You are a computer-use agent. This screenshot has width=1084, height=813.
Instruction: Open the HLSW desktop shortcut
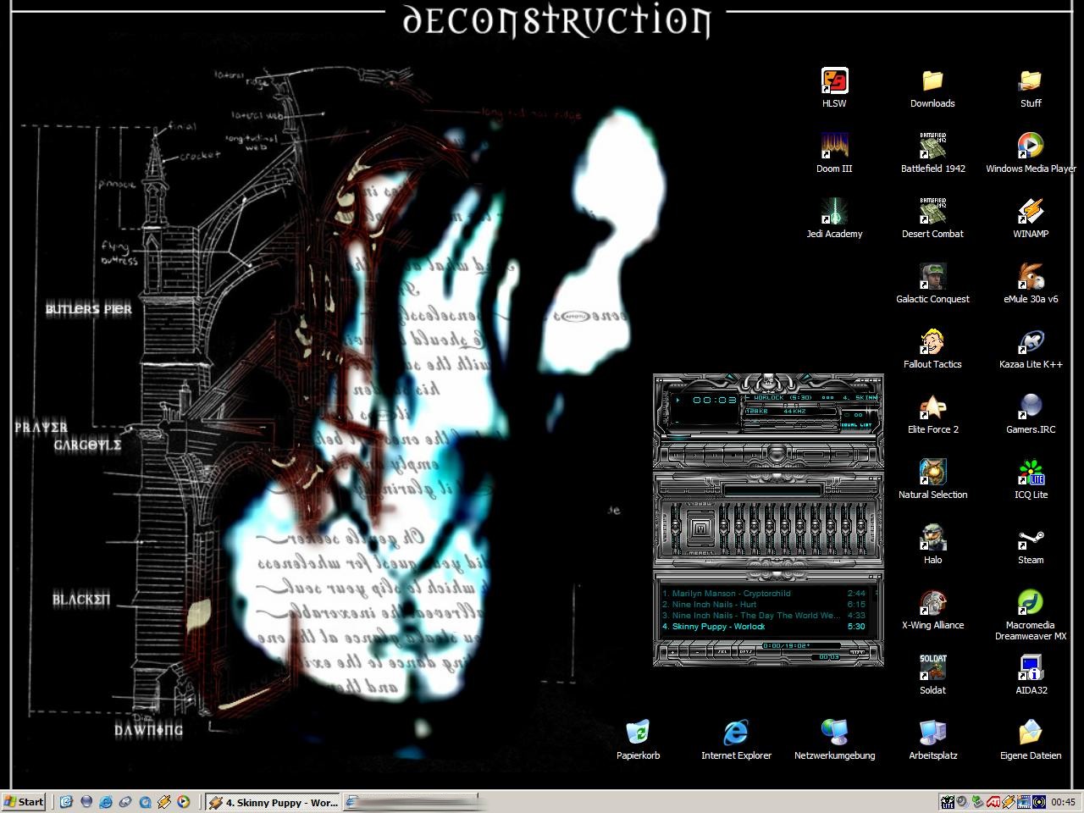click(x=834, y=88)
